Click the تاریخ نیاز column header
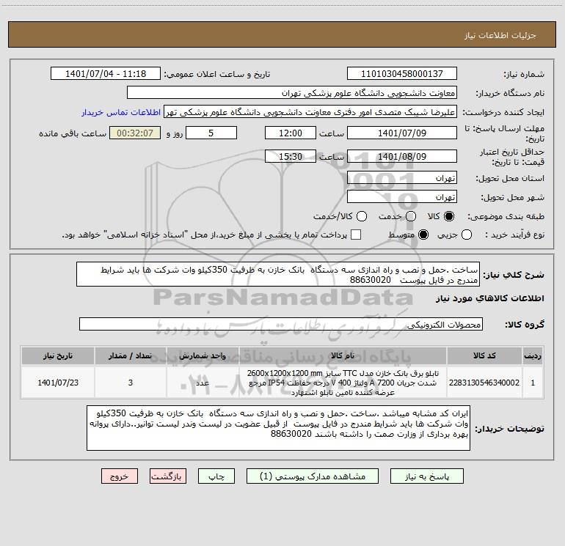The width and height of the screenshot is (565, 546). 58,355
